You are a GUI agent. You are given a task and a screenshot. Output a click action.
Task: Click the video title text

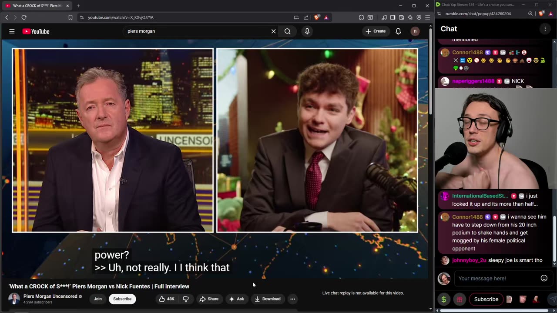99,286
